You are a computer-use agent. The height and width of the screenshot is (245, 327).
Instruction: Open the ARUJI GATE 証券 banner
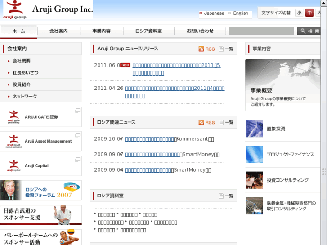click(41, 117)
